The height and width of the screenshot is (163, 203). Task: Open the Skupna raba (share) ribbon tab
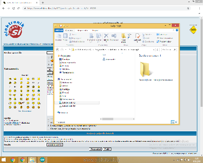pos(82,30)
